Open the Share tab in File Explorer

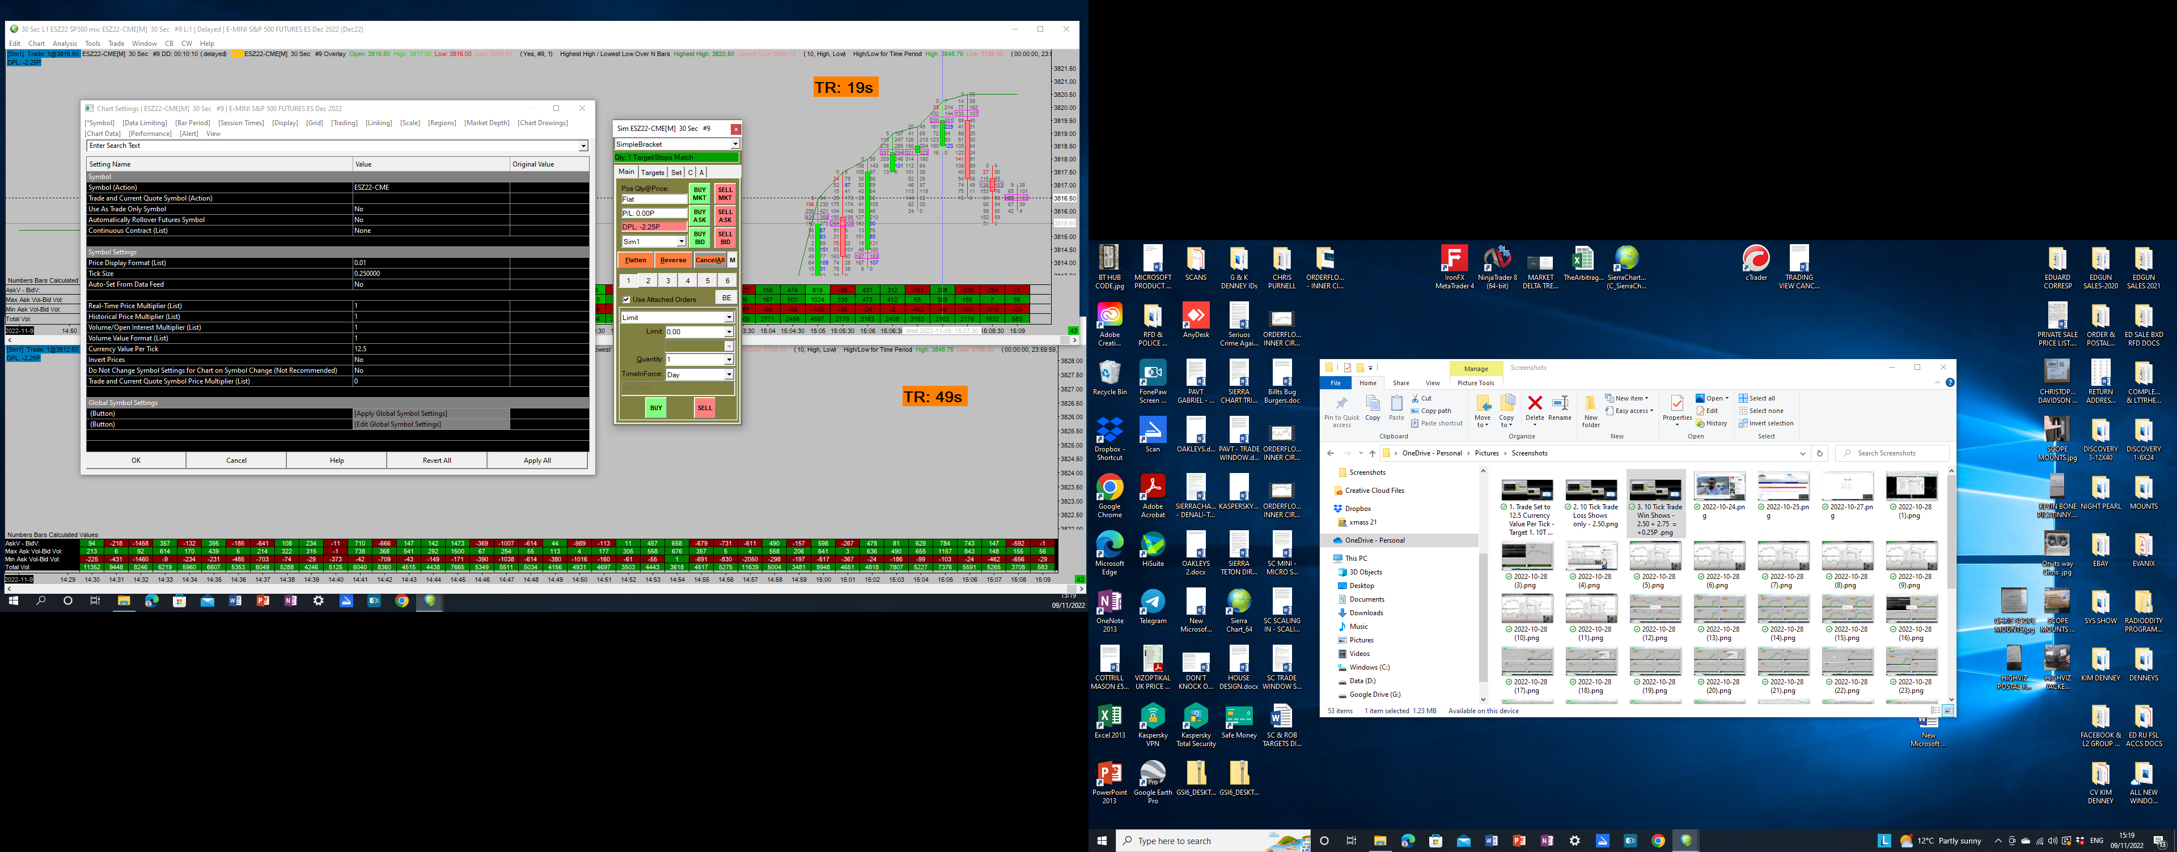(1400, 384)
